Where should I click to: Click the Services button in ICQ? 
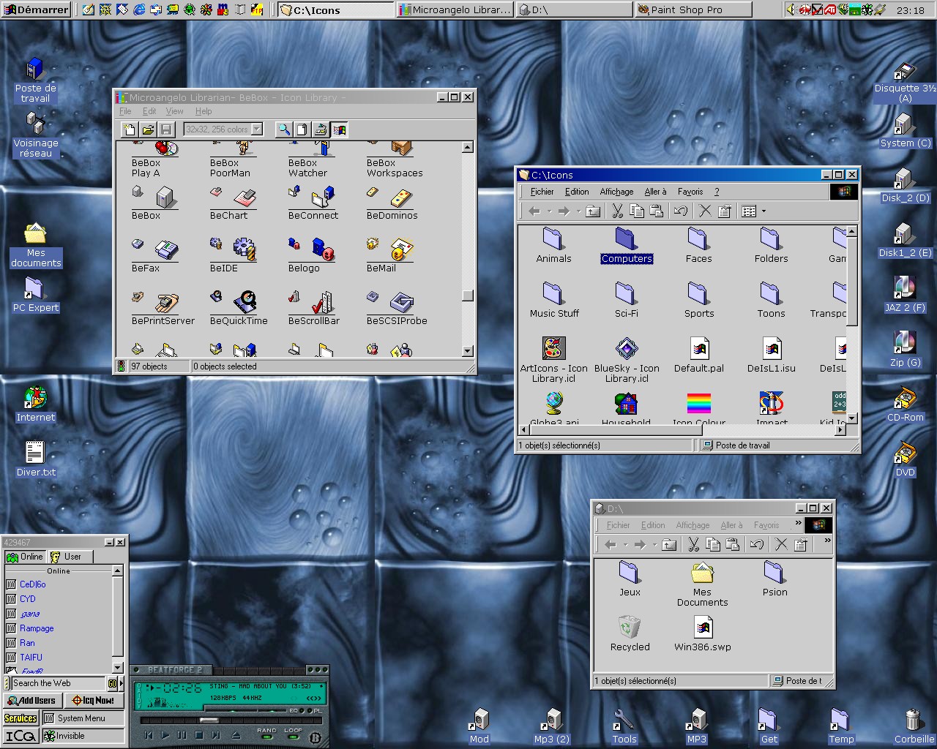coord(20,718)
